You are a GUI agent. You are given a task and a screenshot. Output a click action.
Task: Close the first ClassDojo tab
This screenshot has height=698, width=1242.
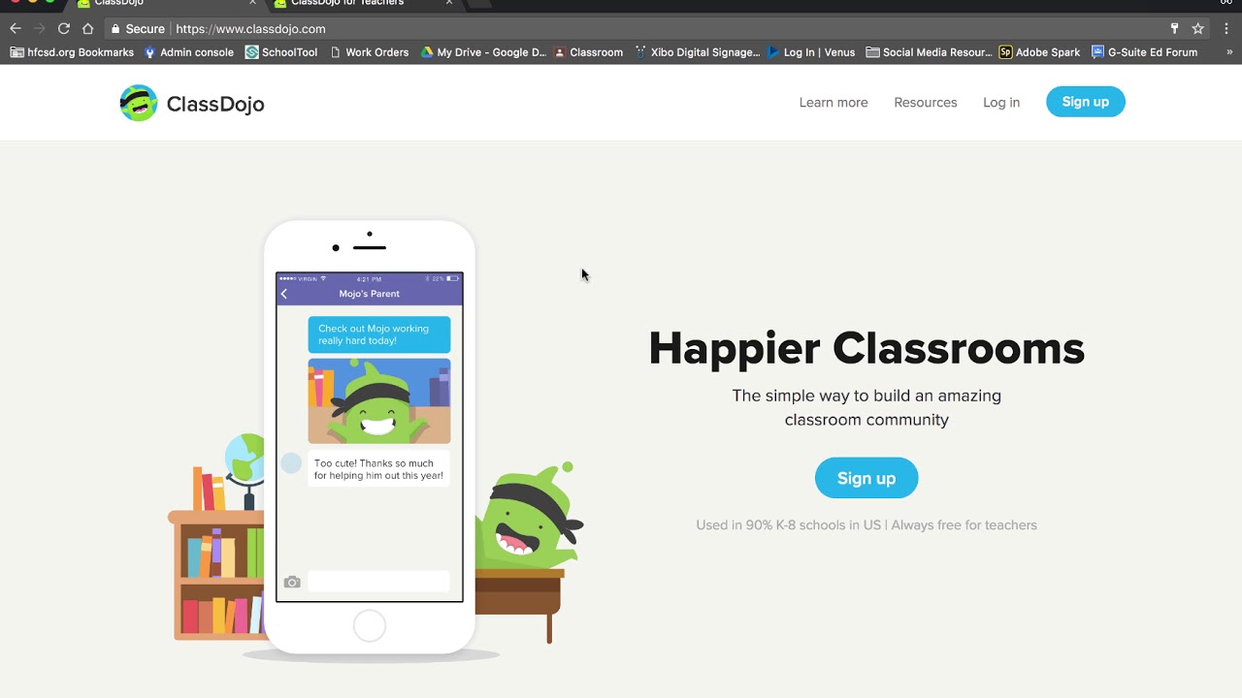point(252,3)
